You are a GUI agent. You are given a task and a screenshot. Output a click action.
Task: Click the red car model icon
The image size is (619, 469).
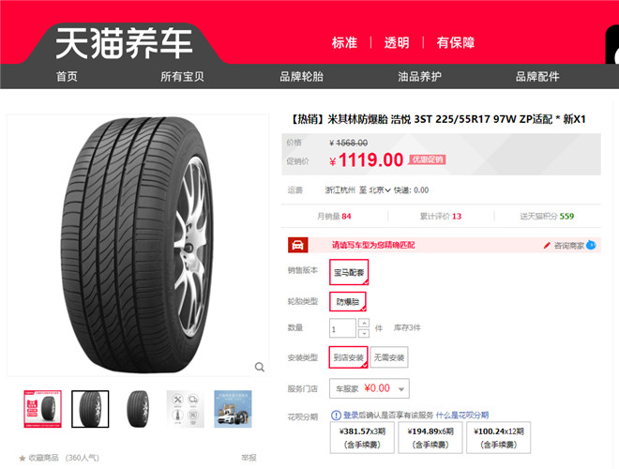click(297, 245)
